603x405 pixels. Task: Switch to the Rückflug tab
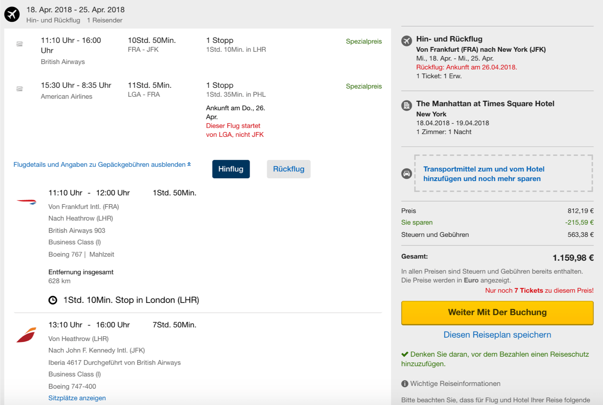289,169
